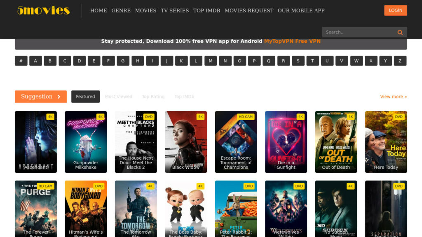Image resolution: width=422 pixels, height=237 pixels.
Task: Open the Werewolves Within poster
Action: click(286, 209)
